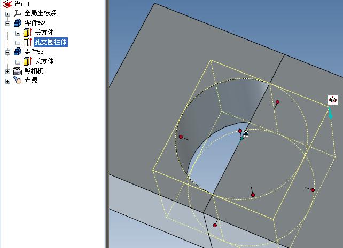The image size is (343, 248).
Task: Select the 照相机 label
Action: pyautogui.click(x=34, y=71)
